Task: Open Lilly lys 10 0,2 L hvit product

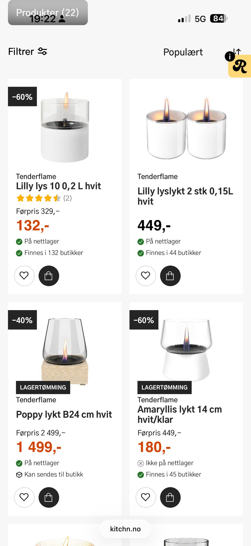Action: click(x=58, y=186)
